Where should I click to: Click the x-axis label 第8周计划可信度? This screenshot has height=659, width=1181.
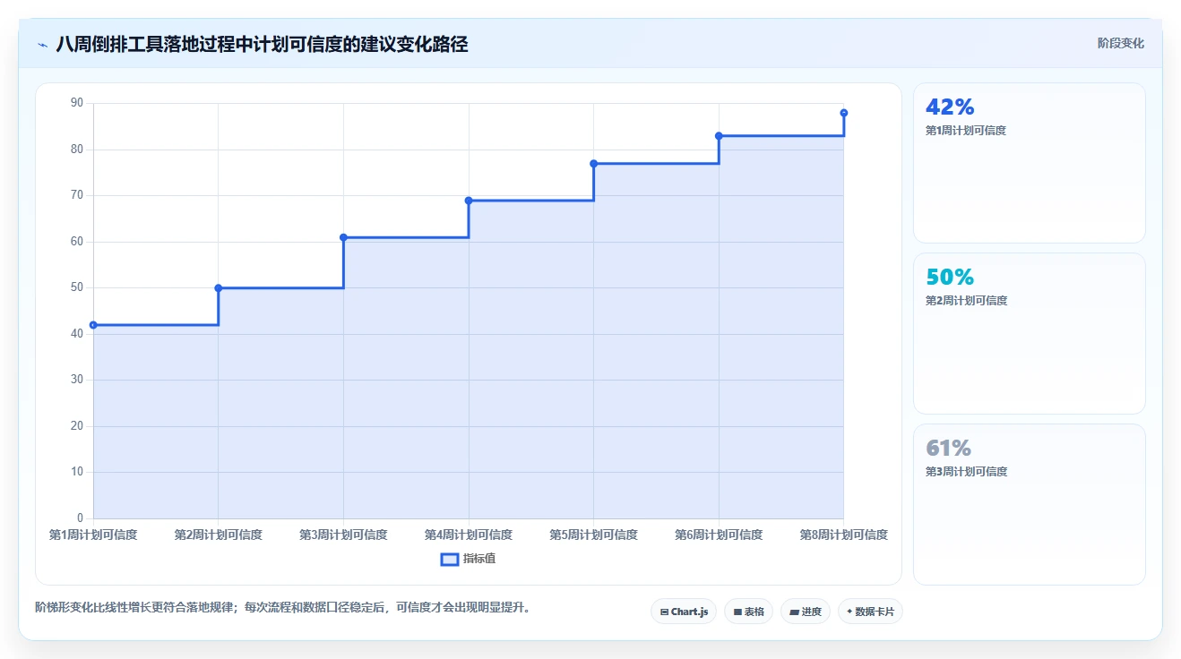[844, 535]
